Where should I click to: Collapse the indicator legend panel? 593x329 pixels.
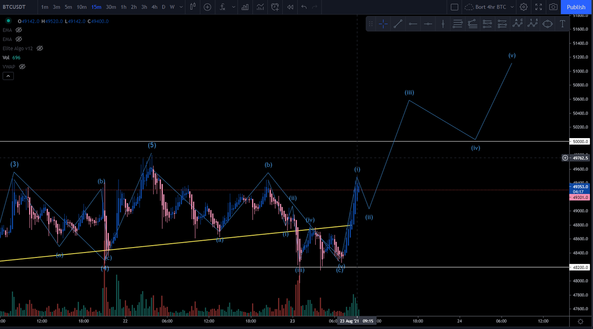click(7, 75)
